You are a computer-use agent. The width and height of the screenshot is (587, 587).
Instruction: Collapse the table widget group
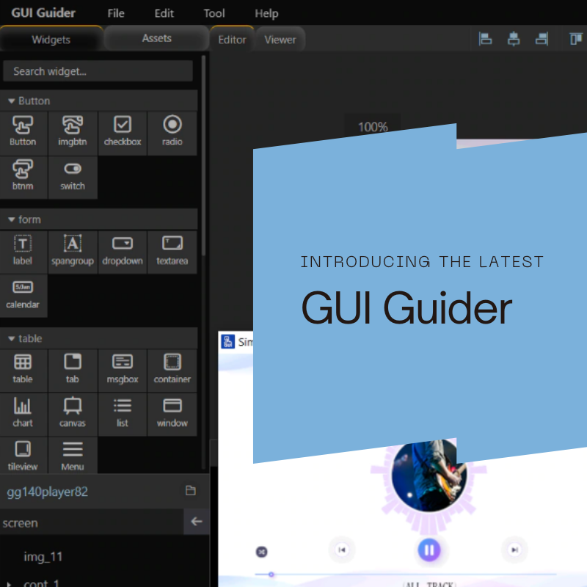click(x=12, y=339)
